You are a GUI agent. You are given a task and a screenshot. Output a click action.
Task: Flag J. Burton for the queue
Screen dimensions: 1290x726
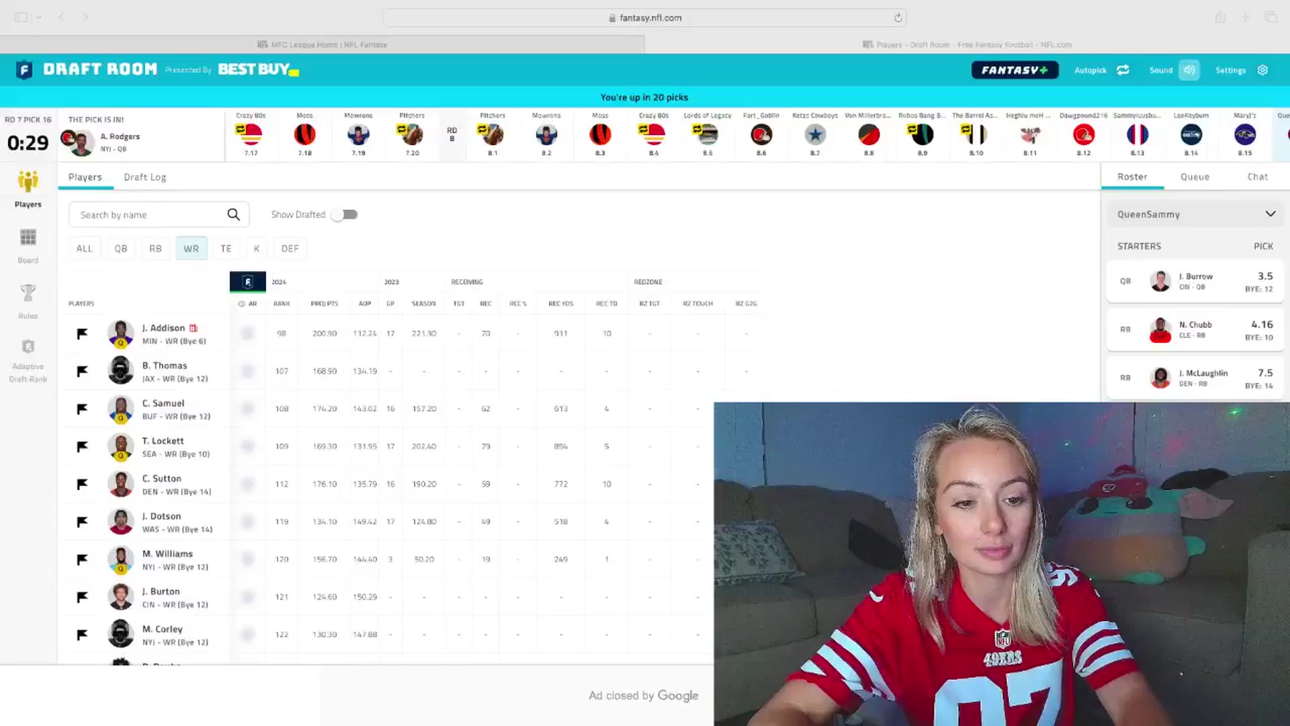tap(82, 597)
